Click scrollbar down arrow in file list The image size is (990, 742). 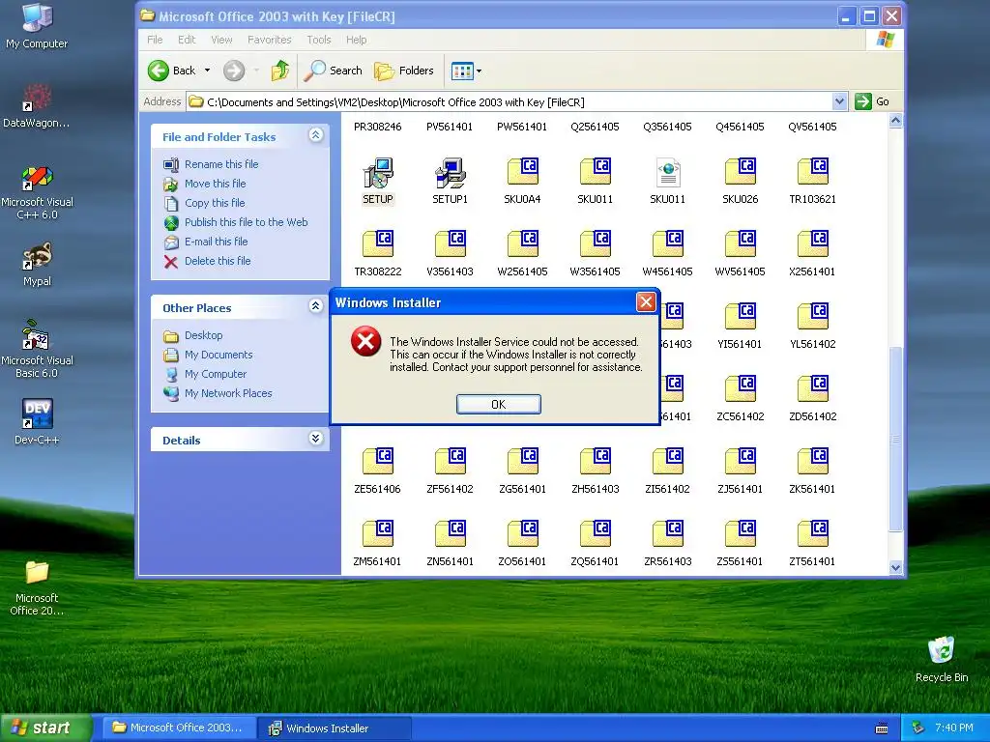click(x=895, y=567)
